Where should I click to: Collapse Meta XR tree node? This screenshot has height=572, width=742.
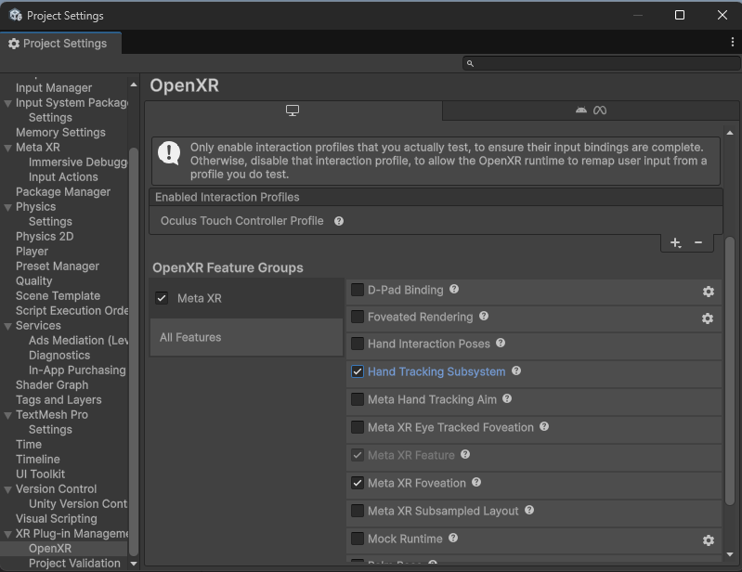(x=7, y=148)
